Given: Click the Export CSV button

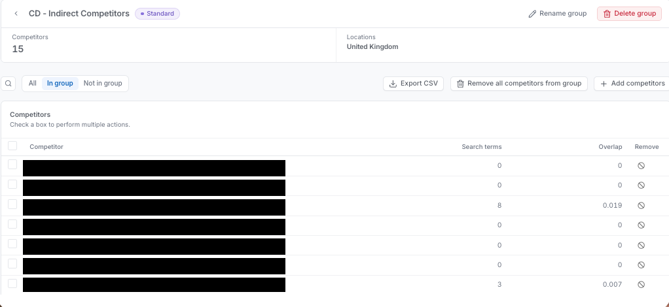Looking at the screenshot, I should pyautogui.click(x=414, y=84).
